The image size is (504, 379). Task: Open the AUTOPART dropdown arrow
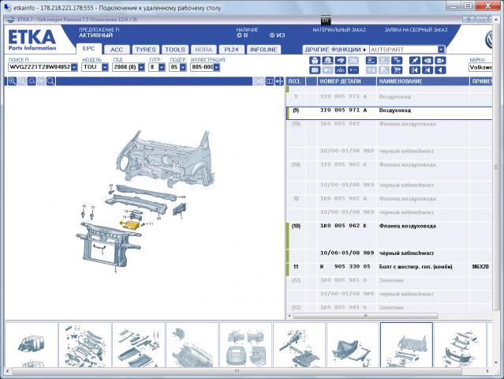(x=441, y=50)
